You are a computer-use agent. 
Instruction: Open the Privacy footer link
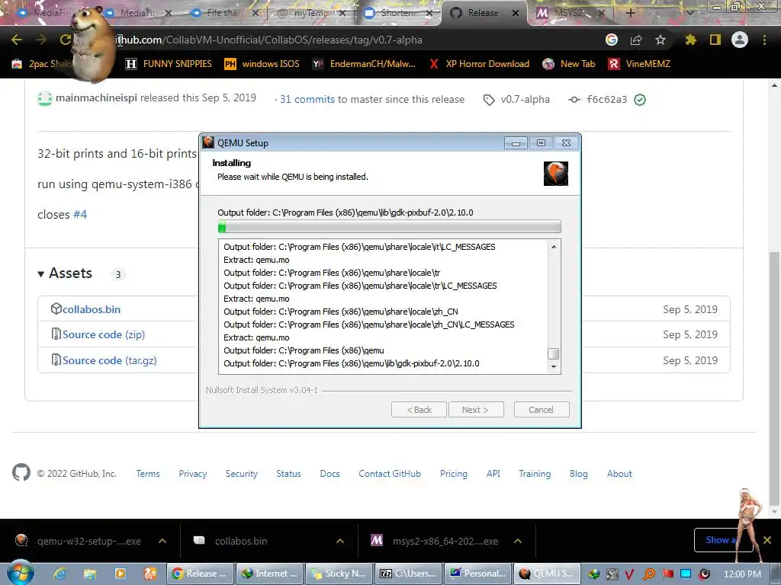[193, 474]
